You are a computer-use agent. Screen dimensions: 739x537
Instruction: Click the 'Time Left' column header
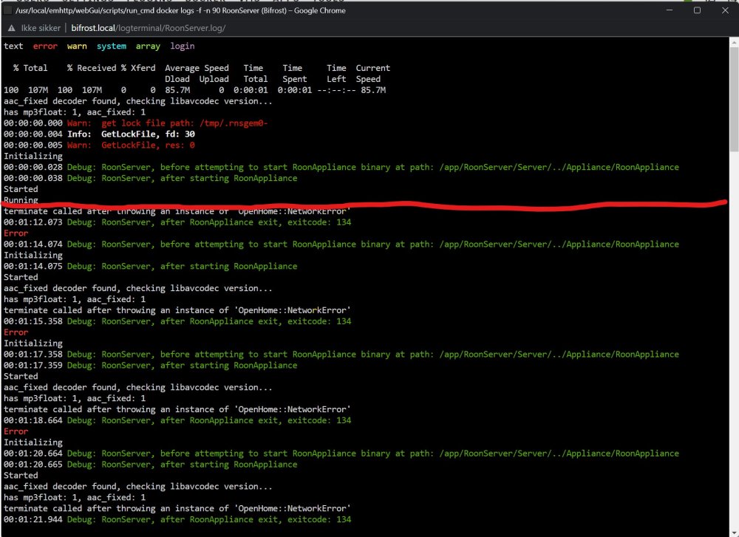(x=336, y=73)
